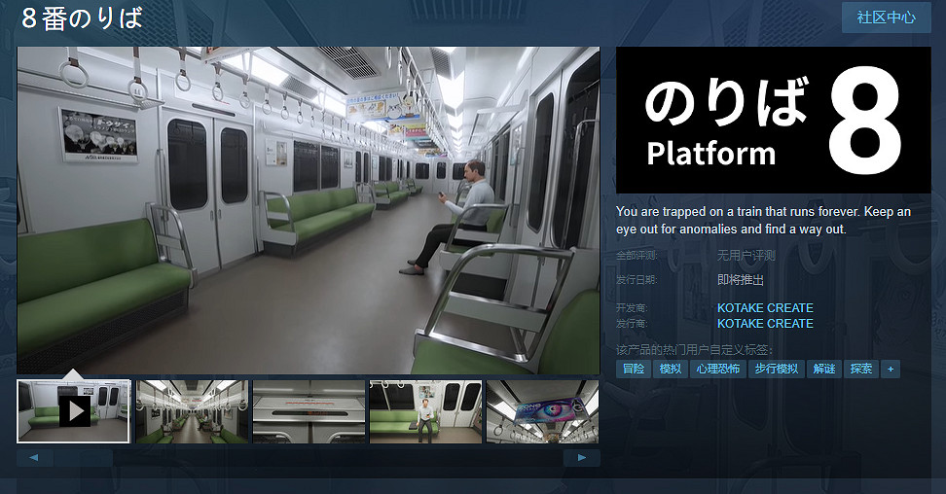Image resolution: width=946 pixels, height=494 pixels.
Task: Click the 冒险 tag
Action: [634, 370]
